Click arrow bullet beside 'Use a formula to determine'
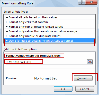99x95 pixels. coord(7,41)
